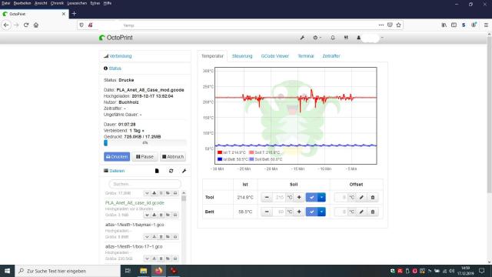Click the Suchen file search field

(x=145, y=184)
